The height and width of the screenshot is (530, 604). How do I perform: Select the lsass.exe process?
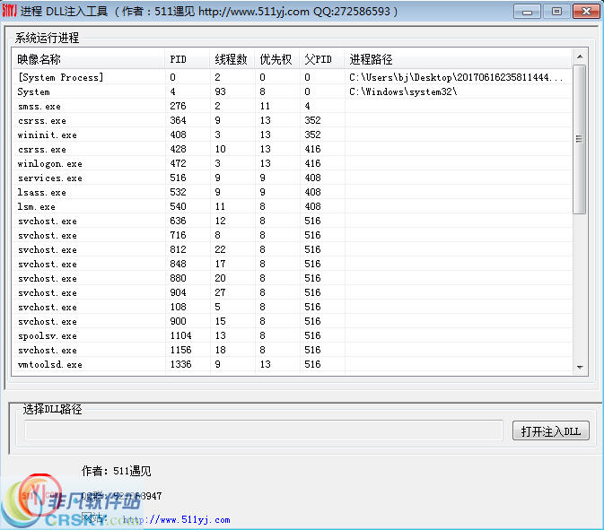pyautogui.click(x=292, y=192)
